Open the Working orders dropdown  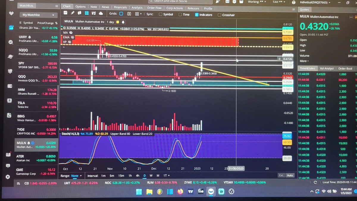[258, 2]
